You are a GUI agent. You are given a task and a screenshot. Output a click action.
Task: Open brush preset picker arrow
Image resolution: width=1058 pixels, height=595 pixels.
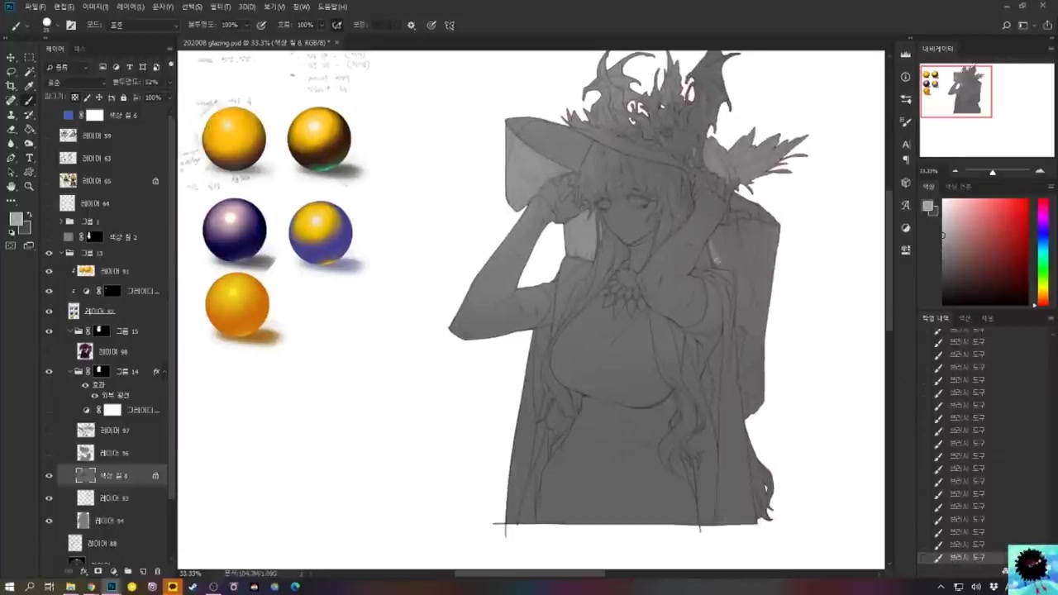click(58, 25)
